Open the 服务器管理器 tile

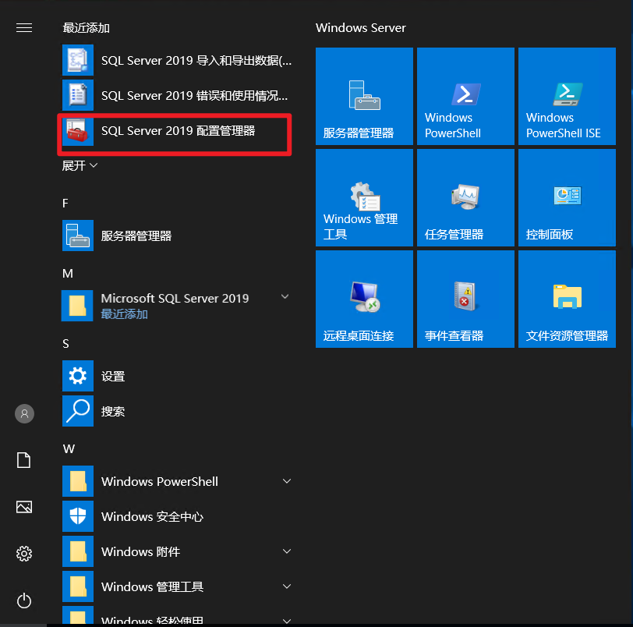(x=364, y=96)
